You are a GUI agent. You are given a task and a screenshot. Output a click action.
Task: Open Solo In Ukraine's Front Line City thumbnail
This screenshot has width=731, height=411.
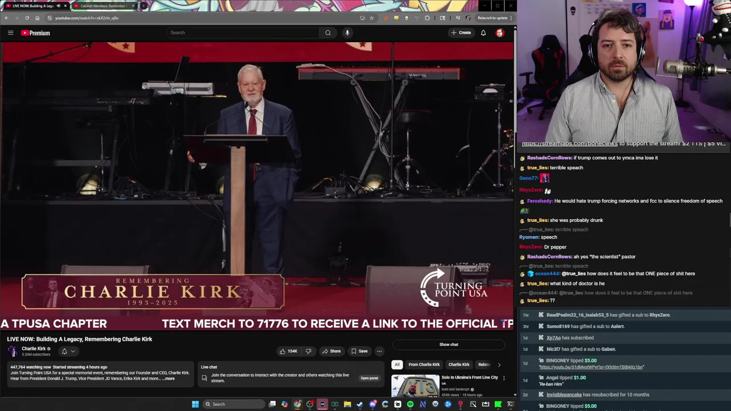pyautogui.click(x=415, y=385)
